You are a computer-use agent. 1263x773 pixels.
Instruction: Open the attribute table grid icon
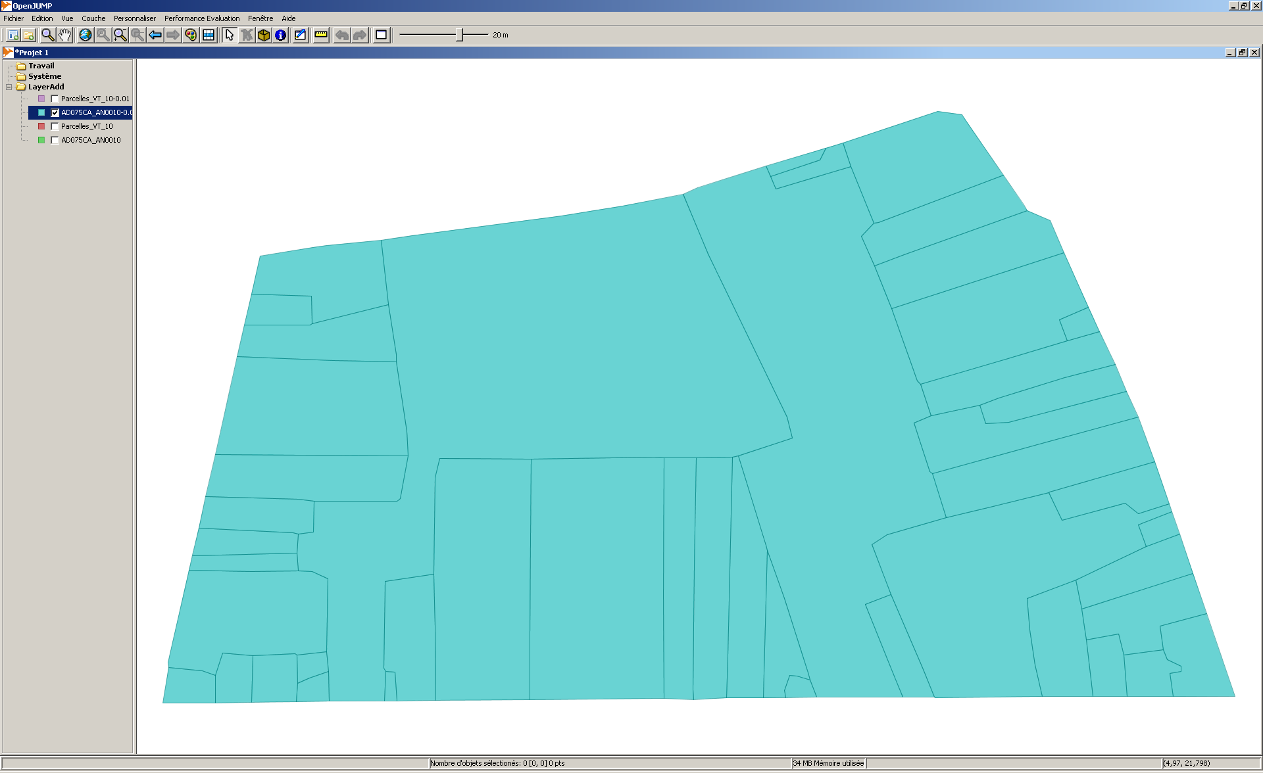[x=209, y=35]
